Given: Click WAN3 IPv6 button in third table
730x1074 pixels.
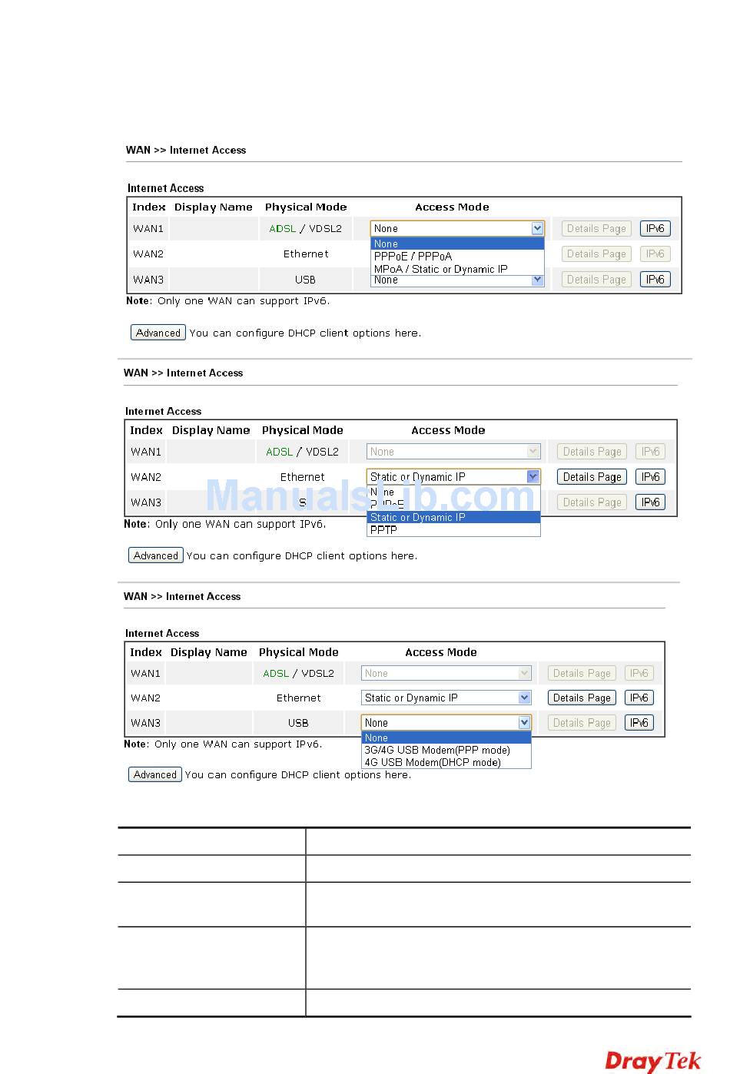Looking at the screenshot, I should 639,723.
